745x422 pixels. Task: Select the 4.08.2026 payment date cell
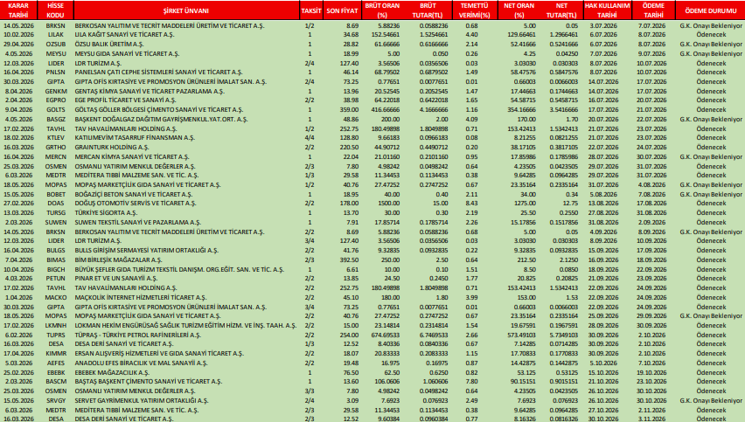click(653, 184)
